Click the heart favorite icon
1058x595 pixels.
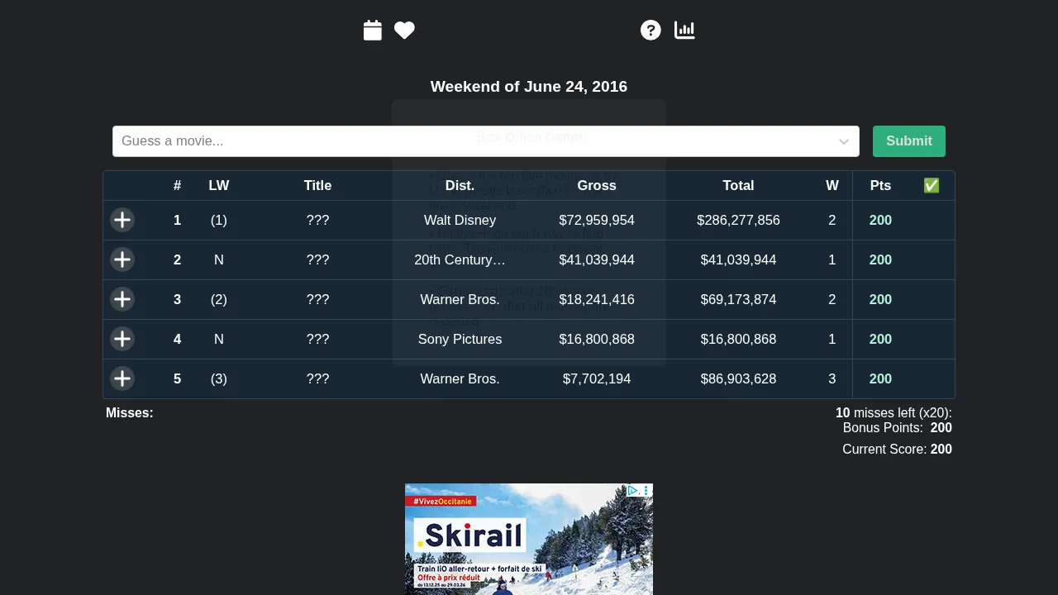(404, 31)
